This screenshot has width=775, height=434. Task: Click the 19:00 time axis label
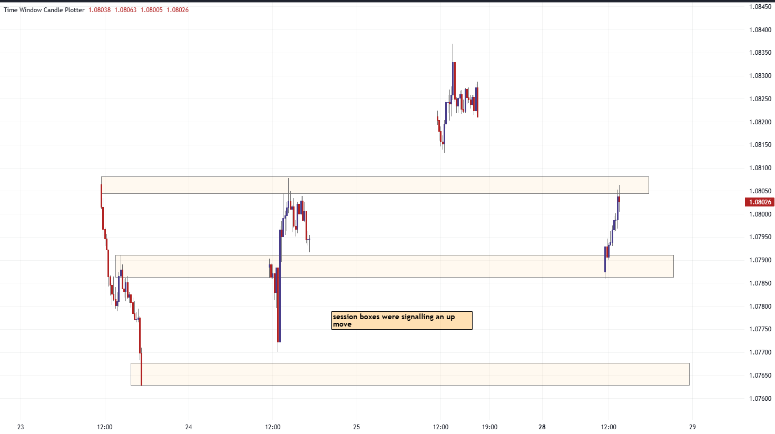point(489,427)
